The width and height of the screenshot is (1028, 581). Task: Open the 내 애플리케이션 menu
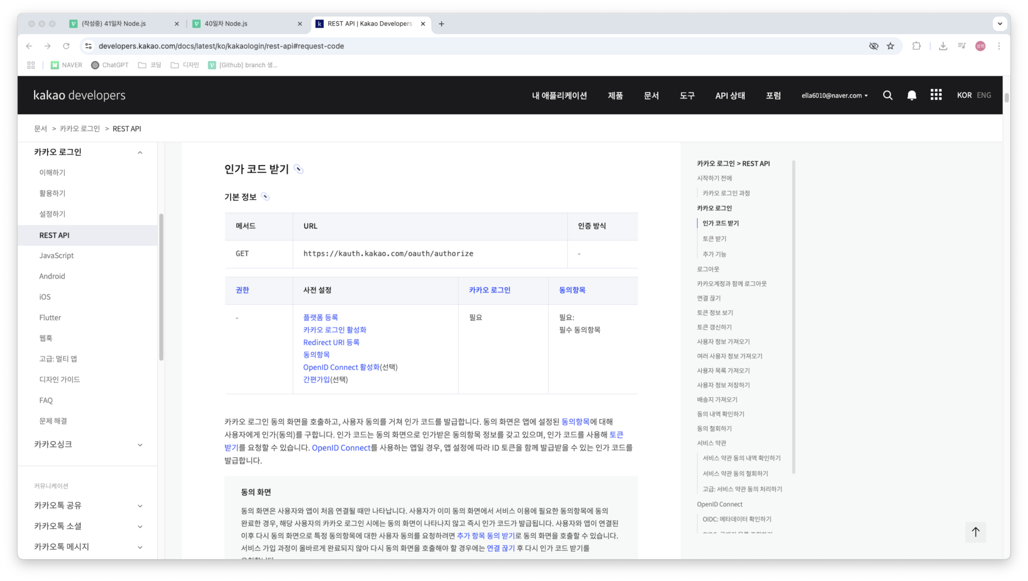click(x=559, y=95)
